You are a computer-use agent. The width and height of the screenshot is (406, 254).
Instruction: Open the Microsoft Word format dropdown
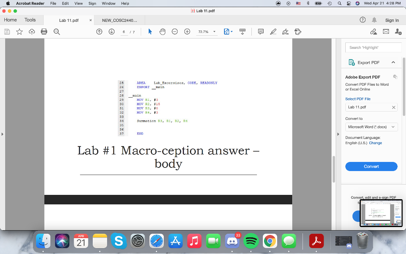click(371, 127)
